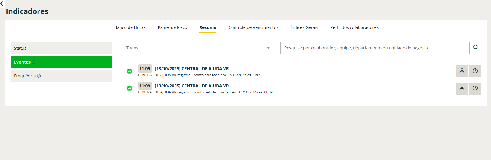Click the magnifying glass search icon
Viewport: 491px width, 160px height.
[x=476, y=48]
